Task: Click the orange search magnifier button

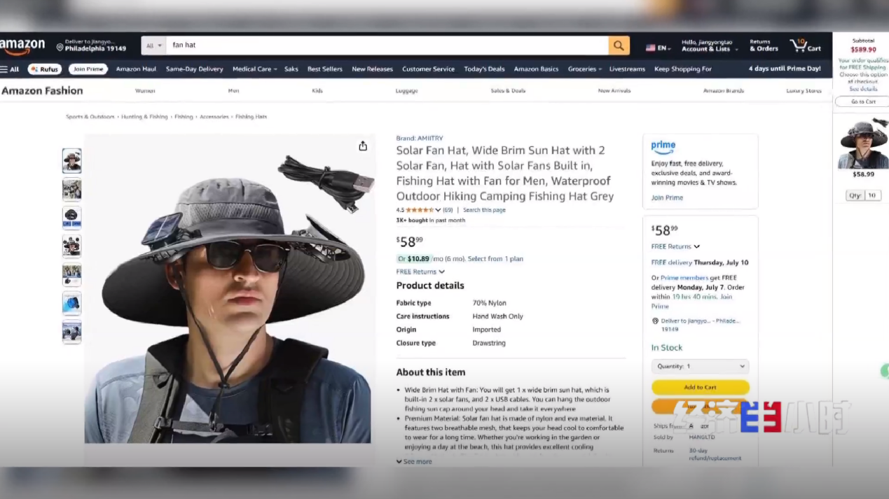Action: [619, 45]
